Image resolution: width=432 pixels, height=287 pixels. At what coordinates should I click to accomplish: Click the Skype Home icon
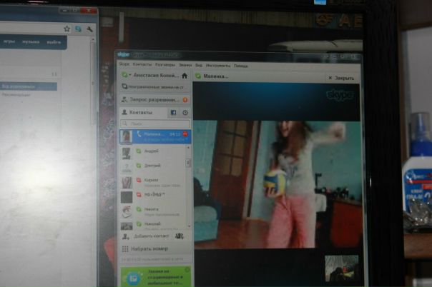(184, 75)
